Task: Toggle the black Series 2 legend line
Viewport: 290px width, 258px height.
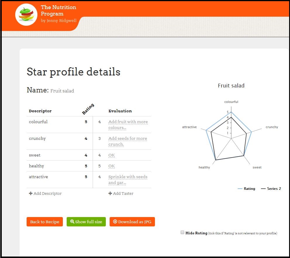Action: click(263, 189)
